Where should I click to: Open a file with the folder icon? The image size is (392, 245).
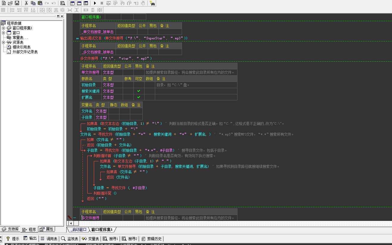(x=10, y=3)
